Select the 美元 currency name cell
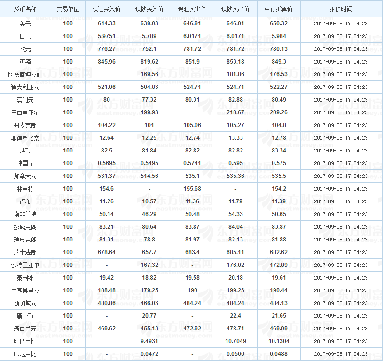This screenshot has height=361, width=383. pyautogui.click(x=25, y=24)
